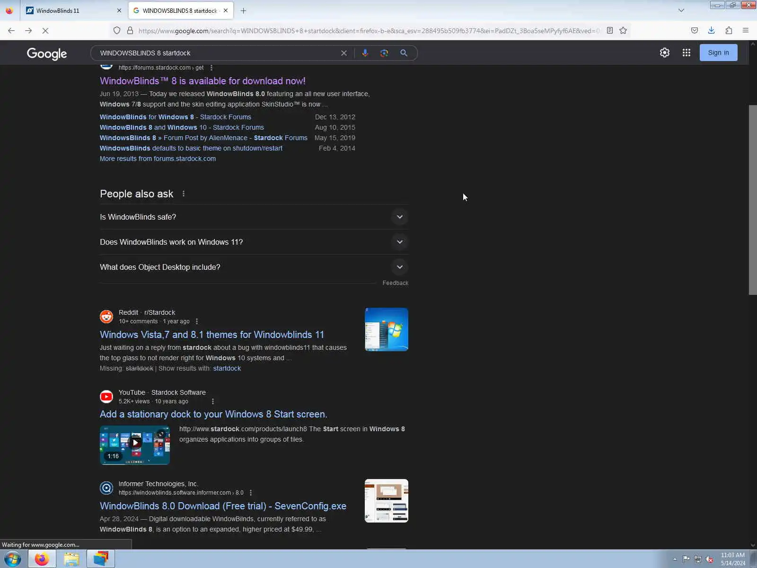Search instead including the word startdock
This screenshot has width=757, height=568.
tap(227, 368)
